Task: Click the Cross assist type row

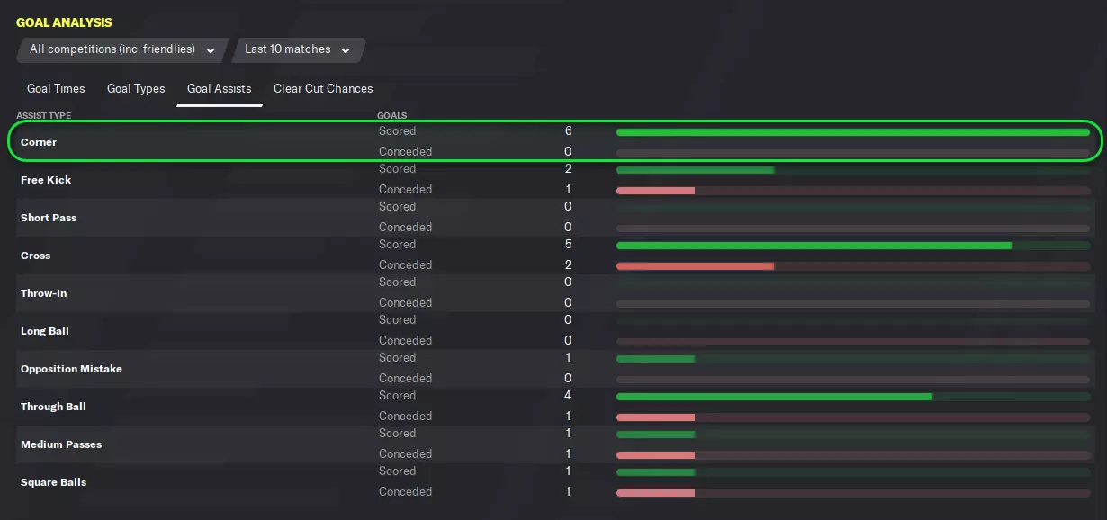Action: (36, 256)
